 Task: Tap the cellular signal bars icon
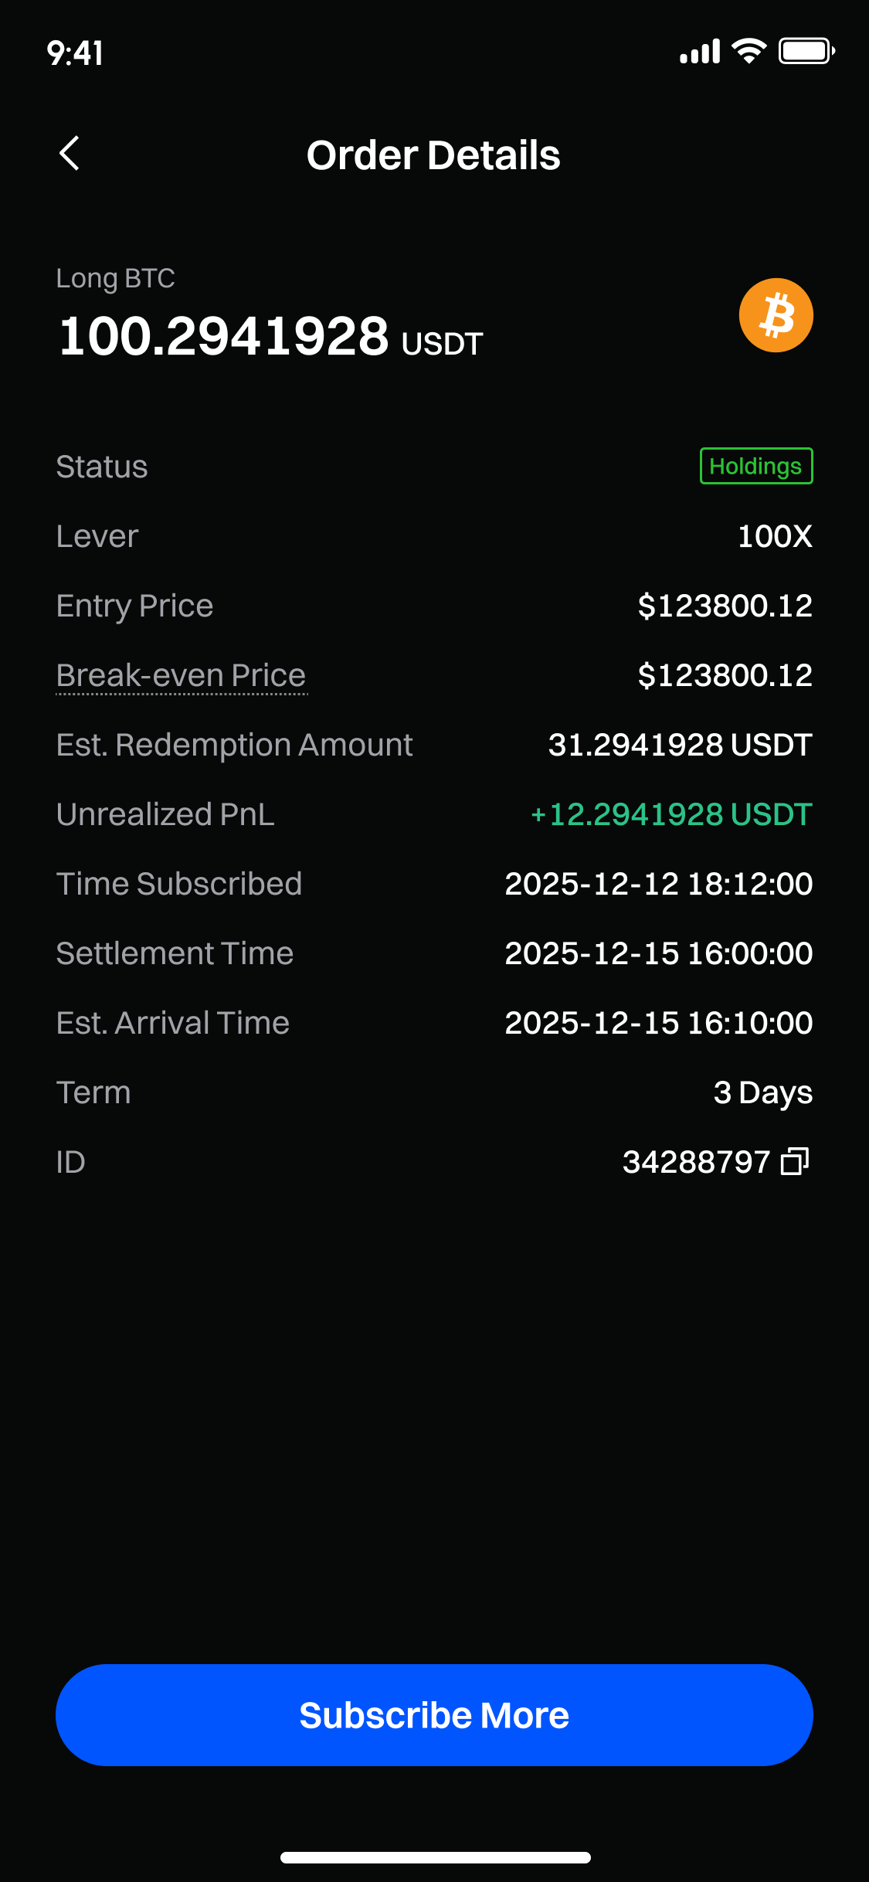click(x=700, y=52)
